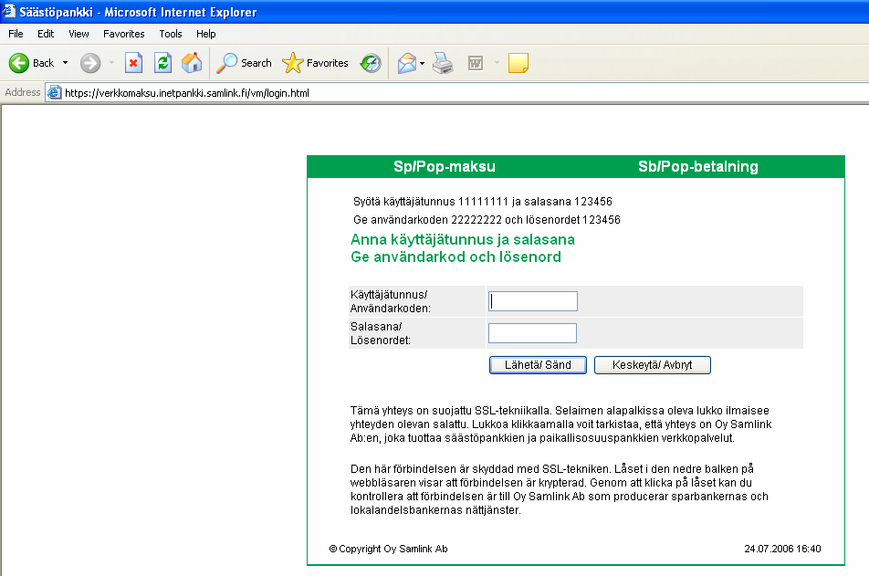The image size is (869, 576).
Task: Click the yellow Discuss note icon
Action: 518,63
